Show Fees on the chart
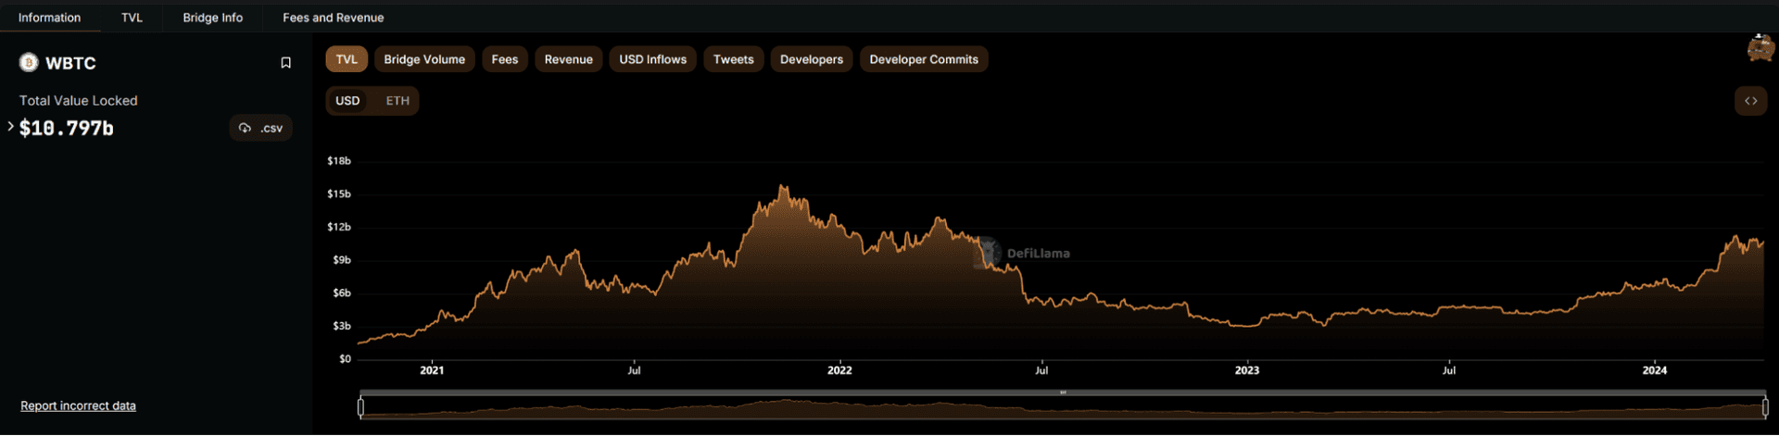This screenshot has width=1779, height=436. [x=504, y=59]
